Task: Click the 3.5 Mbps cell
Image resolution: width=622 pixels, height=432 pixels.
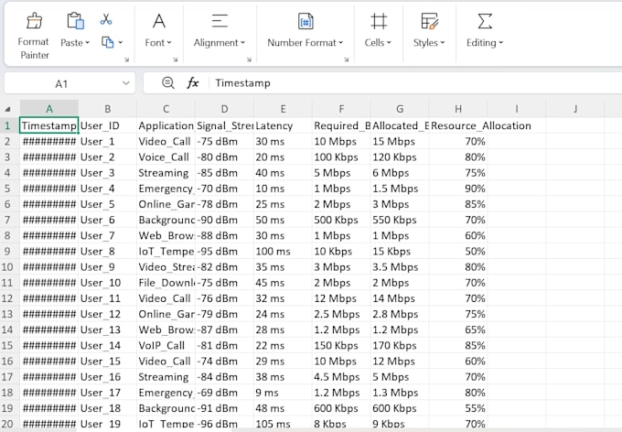Action: (400, 267)
